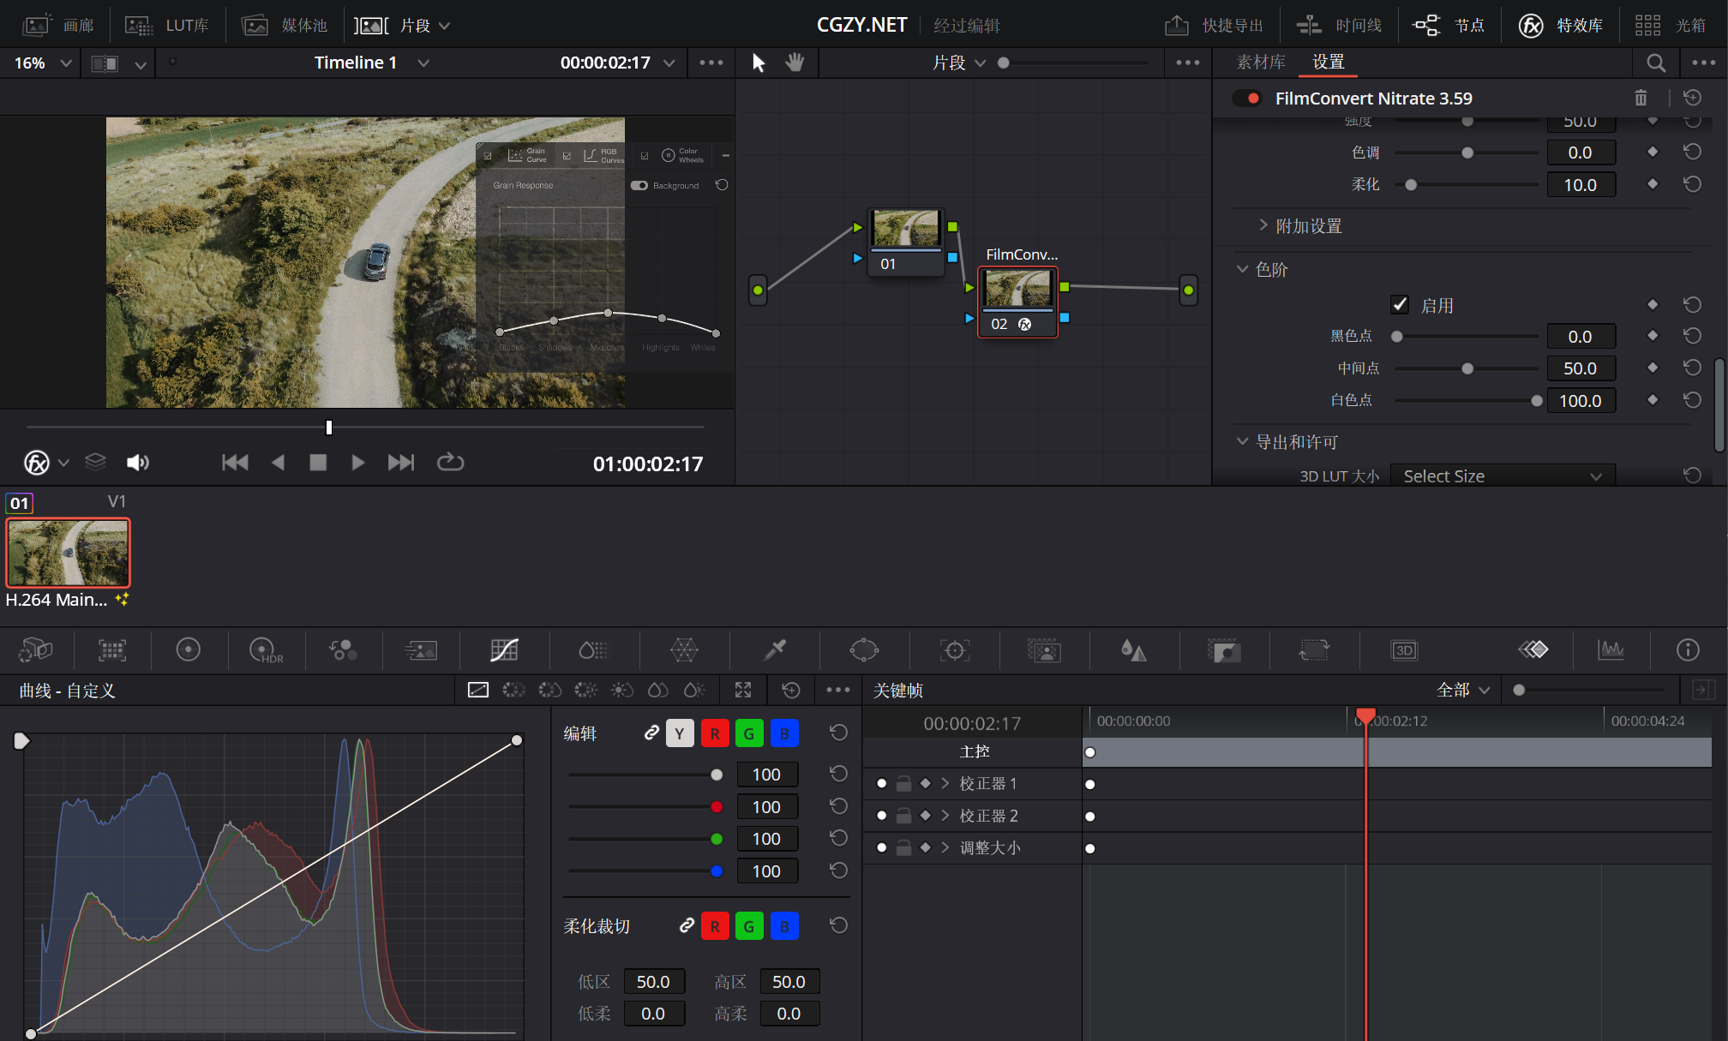Screen dimensions: 1728x1041
Task: Expand the 附加设置 section
Action: click(1263, 225)
